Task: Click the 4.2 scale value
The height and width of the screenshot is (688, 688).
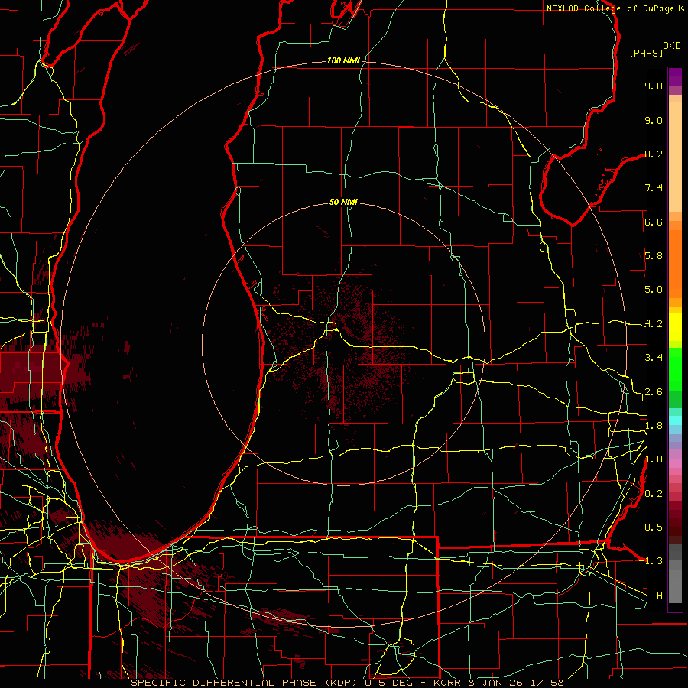Action: pos(654,324)
